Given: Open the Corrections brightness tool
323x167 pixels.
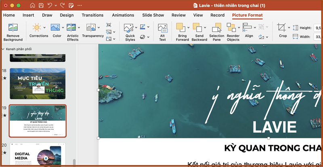Looking at the screenshot, I should [x=37, y=28].
